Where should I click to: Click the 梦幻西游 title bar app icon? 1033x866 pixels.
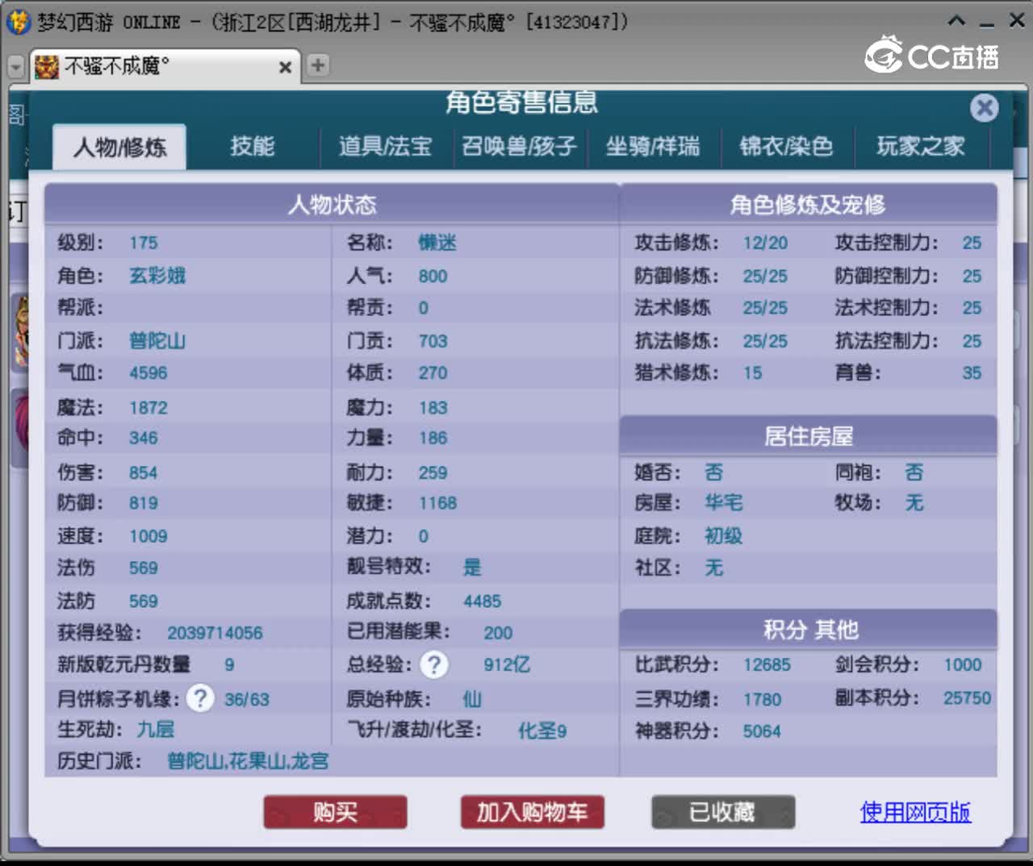[19, 22]
